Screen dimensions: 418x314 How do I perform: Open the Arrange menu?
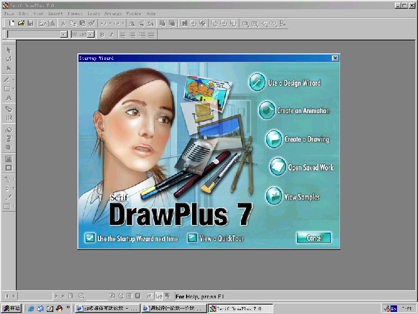(113, 13)
